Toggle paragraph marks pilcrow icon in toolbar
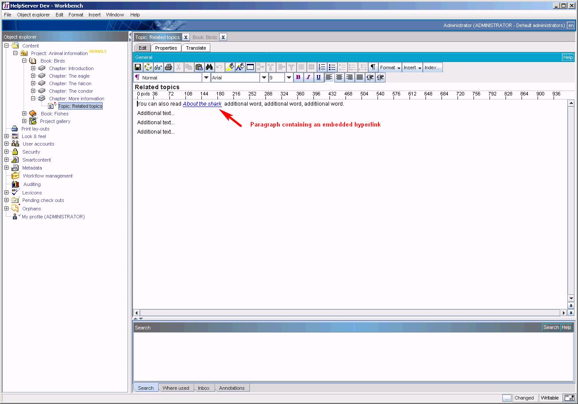The image size is (578, 404). tap(373, 67)
